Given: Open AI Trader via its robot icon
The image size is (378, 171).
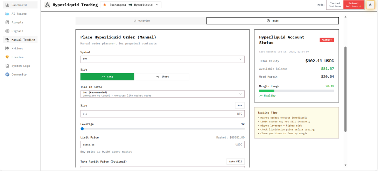Looking at the screenshot, I should [x=7, y=14].
